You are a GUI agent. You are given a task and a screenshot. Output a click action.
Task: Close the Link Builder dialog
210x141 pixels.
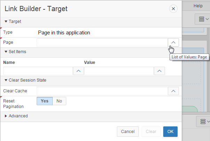[x=173, y=9]
